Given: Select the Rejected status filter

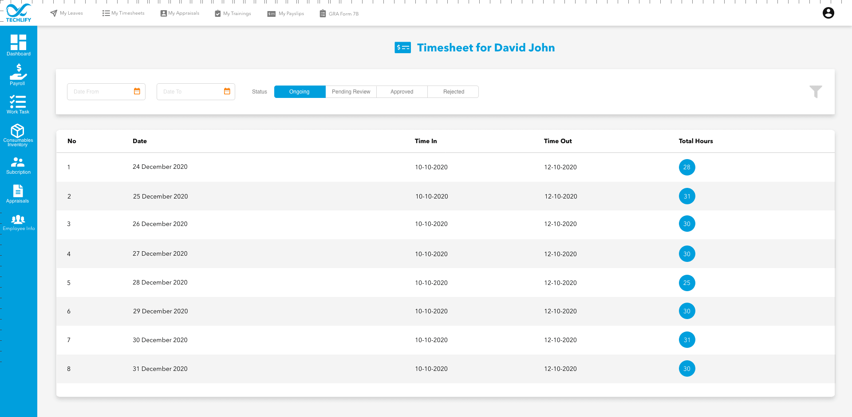Looking at the screenshot, I should pyautogui.click(x=454, y=92).
